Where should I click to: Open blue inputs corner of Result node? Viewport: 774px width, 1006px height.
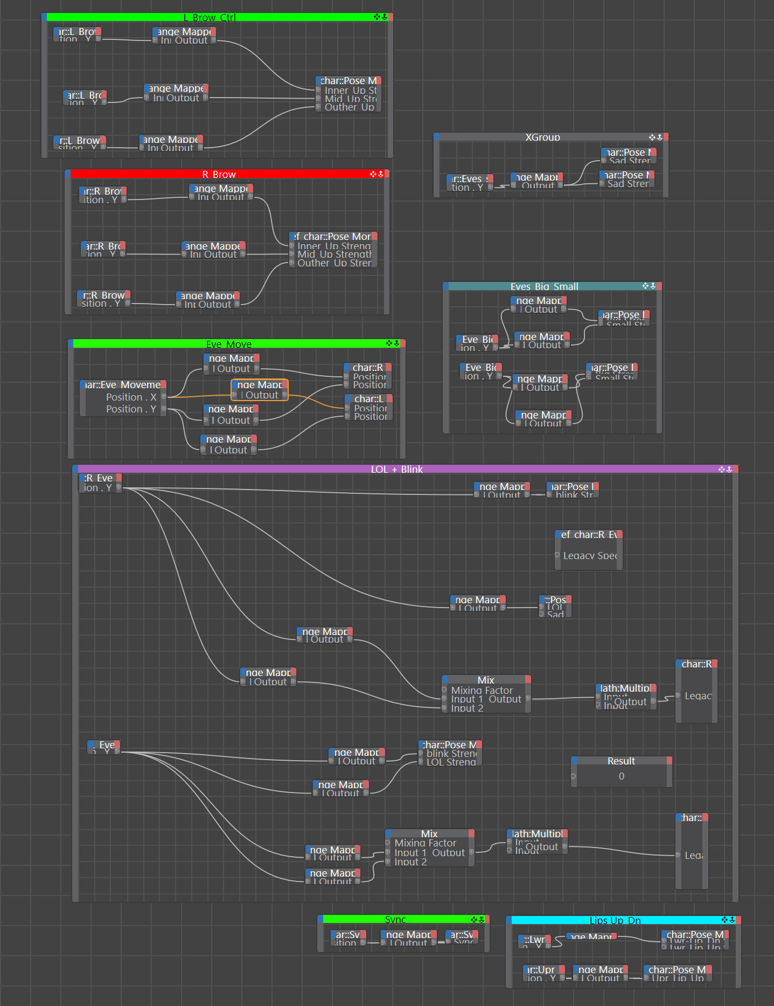pos(574,761)
